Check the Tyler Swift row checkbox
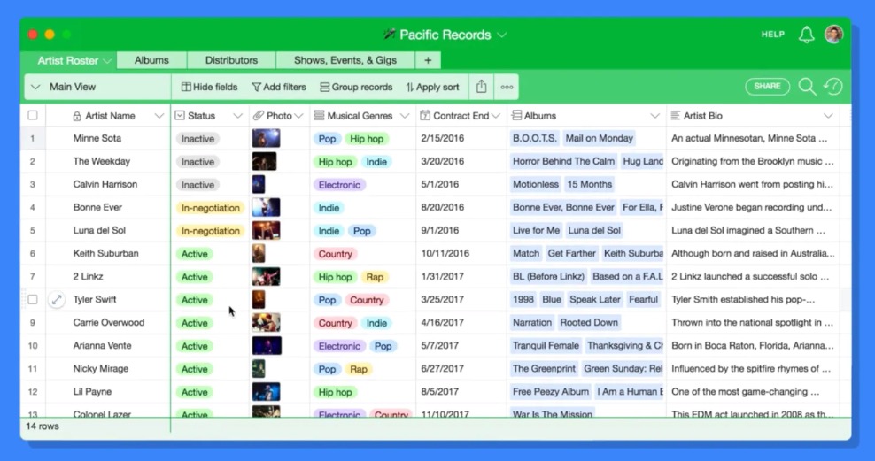875x461 pixels. (x=33, y=300)
